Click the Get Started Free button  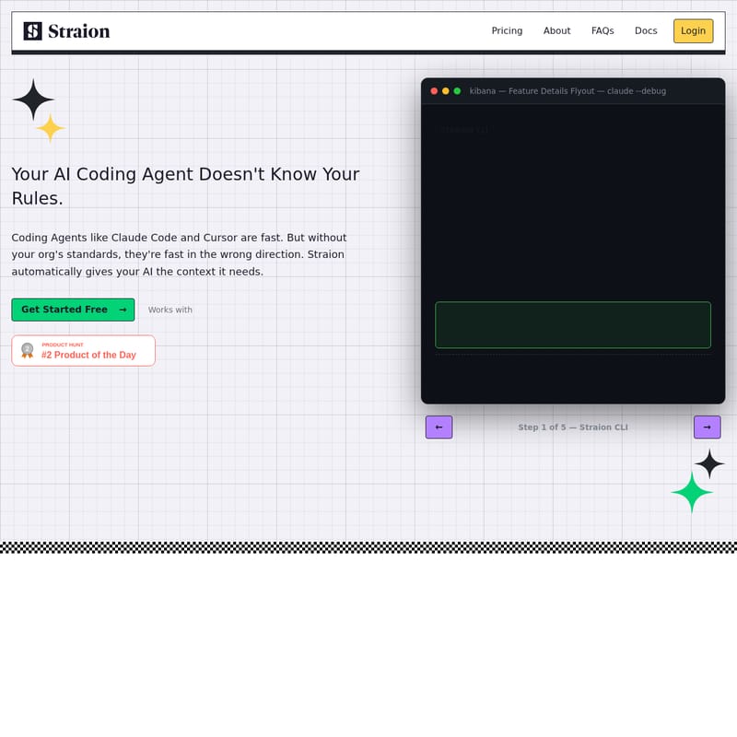click(73, 310)
